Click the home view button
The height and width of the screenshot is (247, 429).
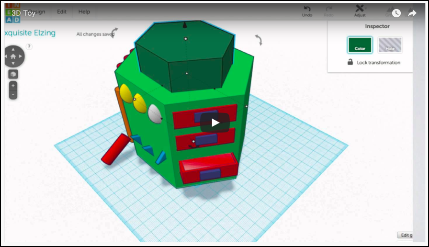pyautogui.click(x=13, y=56)
